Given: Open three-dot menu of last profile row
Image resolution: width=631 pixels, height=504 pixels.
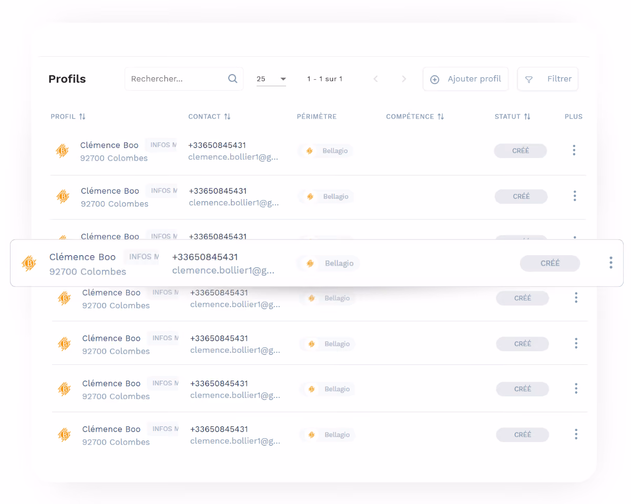Looking at the screenshot, I should click(x=576, y=434).
